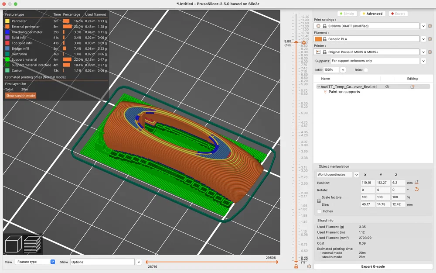The image size is (436, 273).
Task: Click the Scale factors Y field
Action: [383, 197]
